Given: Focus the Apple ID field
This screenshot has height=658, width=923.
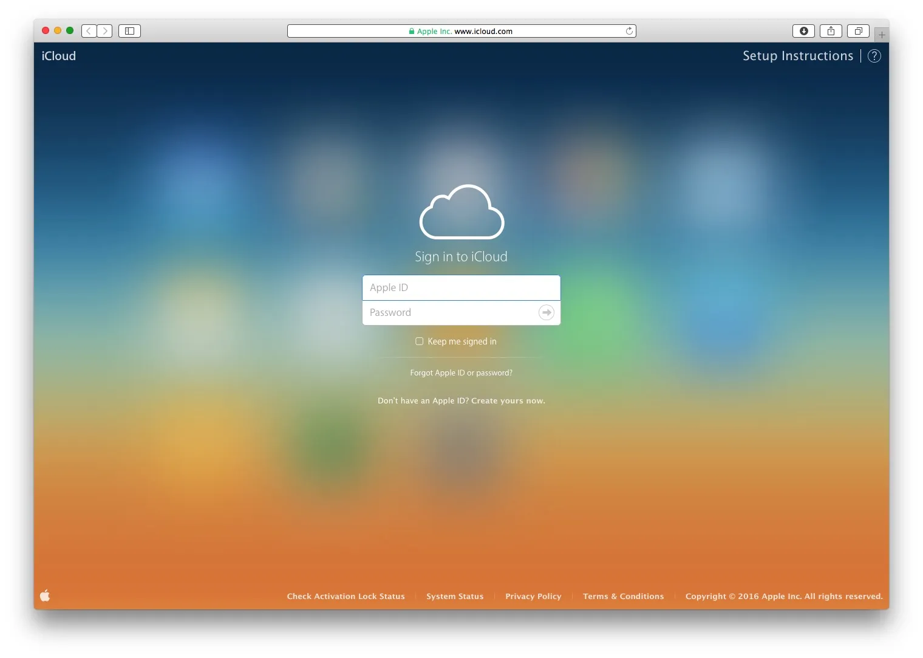Looking at the screenshot, I should (461, 287).
